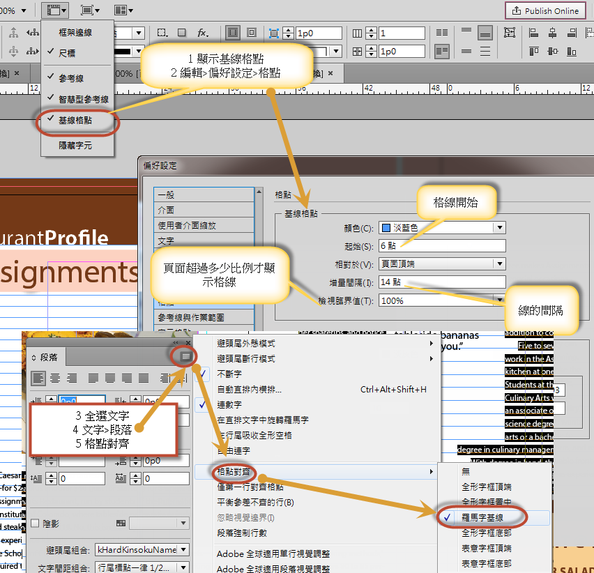Justify paragraph with last line left
The image size is (594, 573).
[93, 378]
